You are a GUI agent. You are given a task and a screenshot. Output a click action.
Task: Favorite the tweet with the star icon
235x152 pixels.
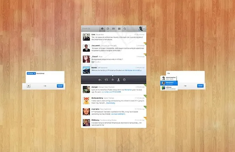click(112, 80)
